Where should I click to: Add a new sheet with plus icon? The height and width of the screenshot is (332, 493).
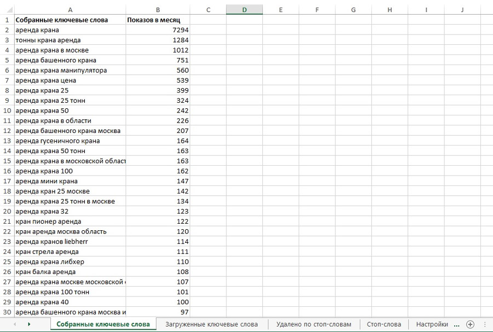(470, 324)
